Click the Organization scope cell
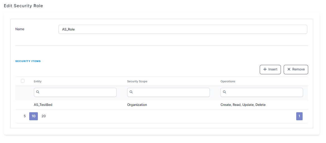 click(137, 105)
